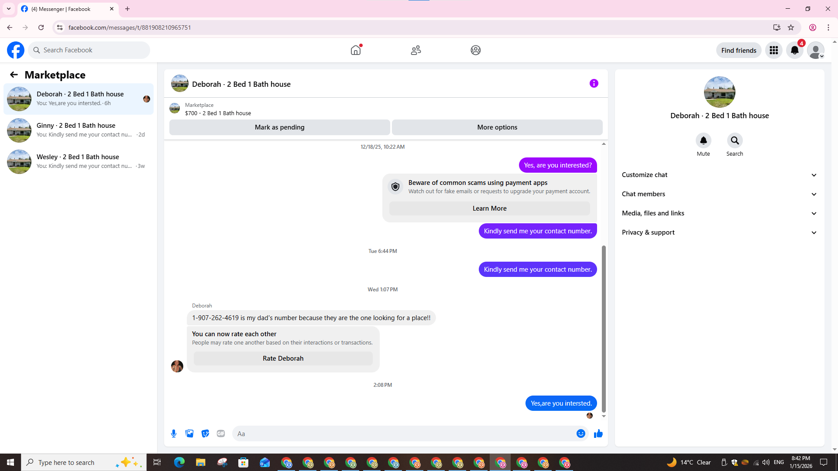
Task: Open the GIF picker icon
Action: [x=221, y=433]
